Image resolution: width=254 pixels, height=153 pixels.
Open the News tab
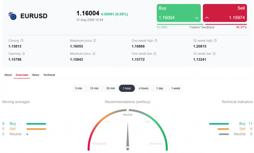[36, 75]
